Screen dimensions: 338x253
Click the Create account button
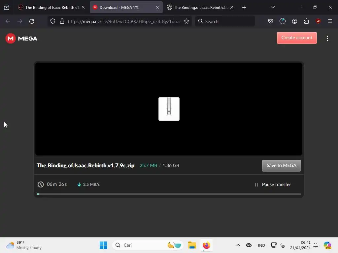(297, 38)
